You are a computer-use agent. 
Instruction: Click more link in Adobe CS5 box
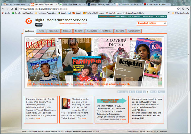point(83,118)
